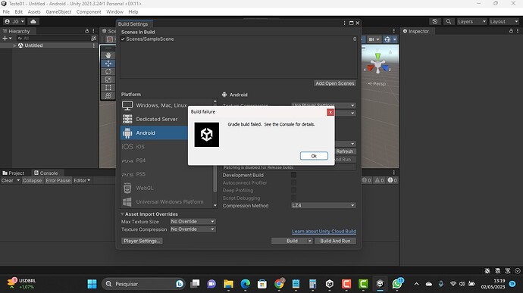Lock the Inspector panel

pos(511,31)
